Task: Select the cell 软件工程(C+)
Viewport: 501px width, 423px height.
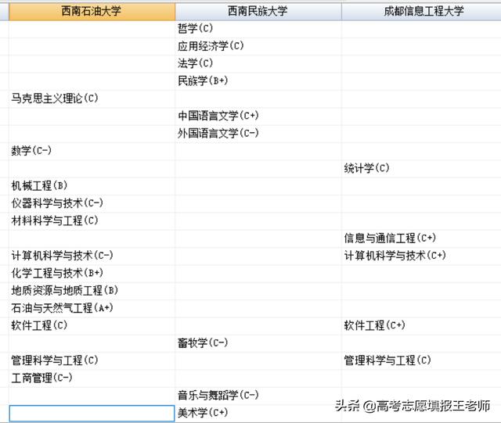Action: pos(421,326)
